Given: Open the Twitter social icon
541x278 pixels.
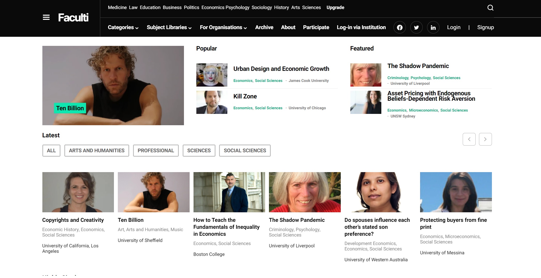Looking at the screenshot, I should coord(416,28).
